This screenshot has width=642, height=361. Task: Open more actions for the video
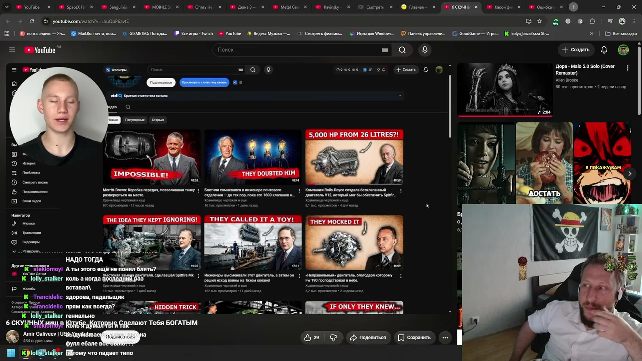[x=445, y=338]
